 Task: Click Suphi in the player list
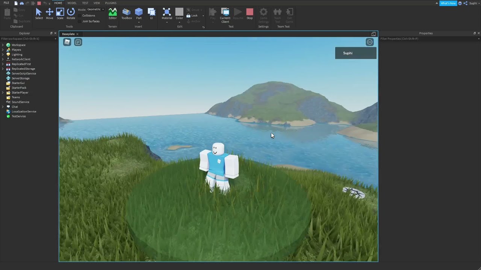click(x=355, y=53)
